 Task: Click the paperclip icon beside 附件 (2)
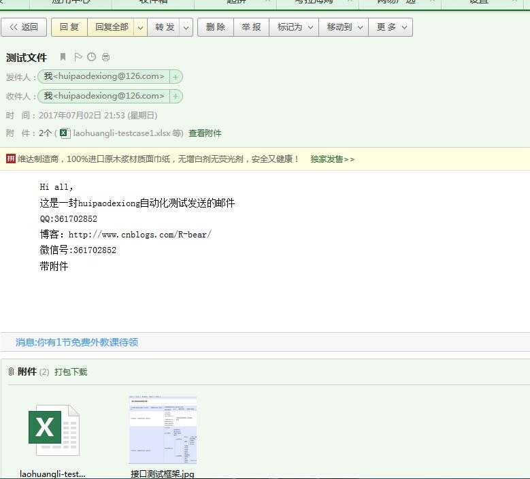click(11, 372)
